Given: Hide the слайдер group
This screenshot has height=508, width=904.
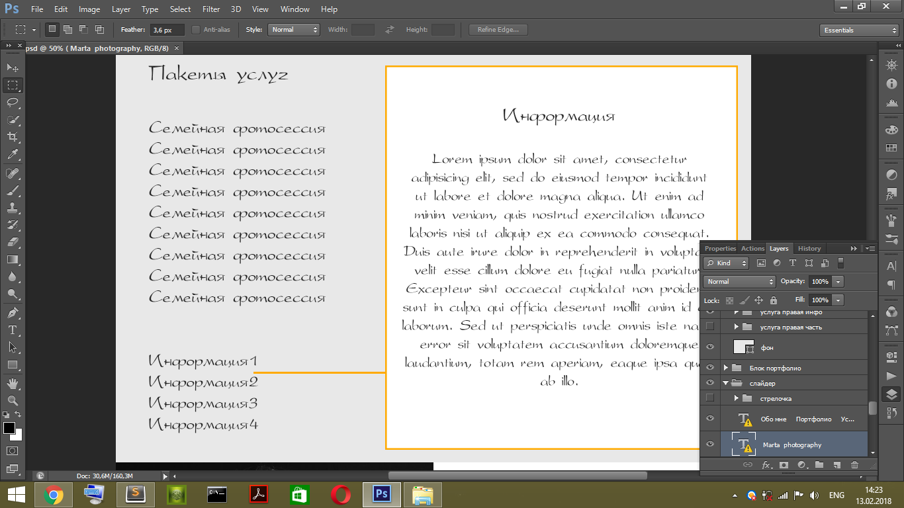Looking at the screenshot, I should pos(710,383).
